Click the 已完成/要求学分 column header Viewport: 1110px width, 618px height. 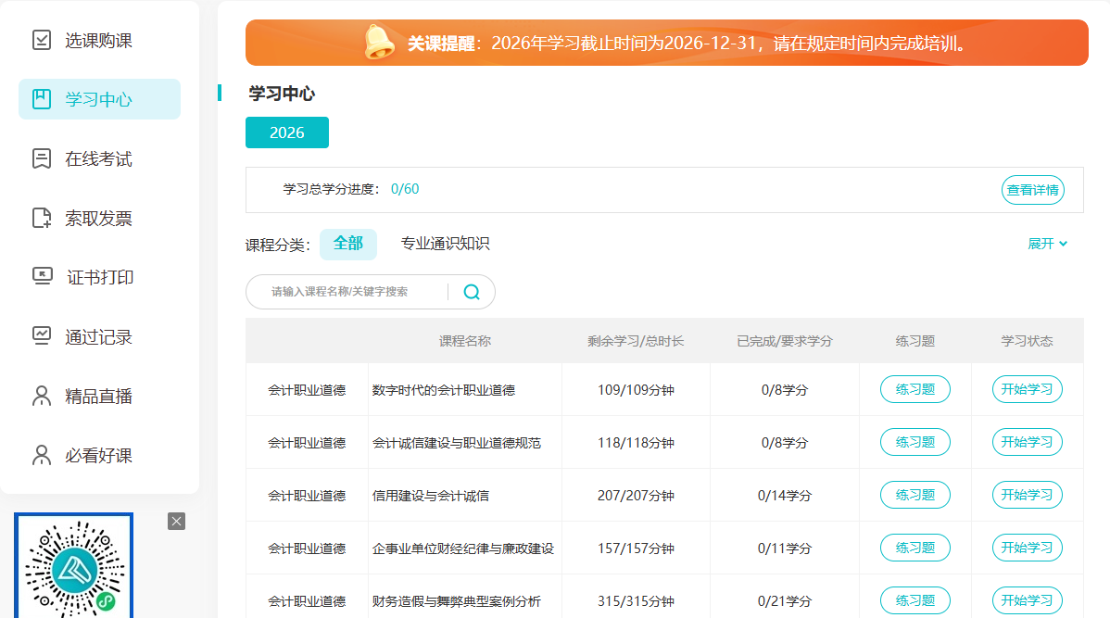[x=785, y=341]
